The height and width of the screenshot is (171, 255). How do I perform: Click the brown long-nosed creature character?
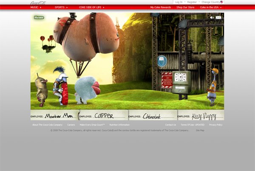[41, 90]
